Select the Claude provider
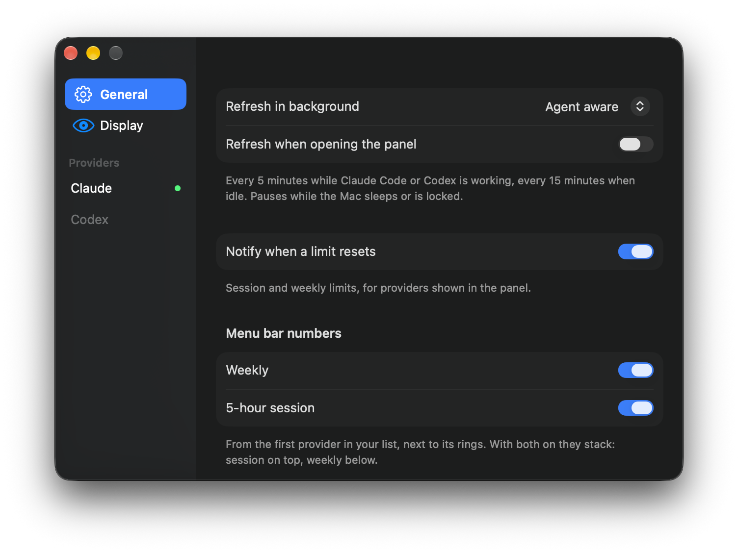This screenshot has width=738, height=553. click(x=126, y=188)
